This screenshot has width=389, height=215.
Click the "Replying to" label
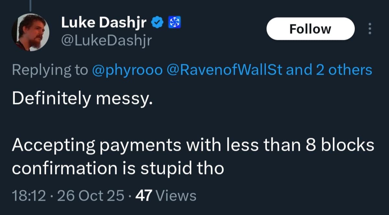[50, 70]
